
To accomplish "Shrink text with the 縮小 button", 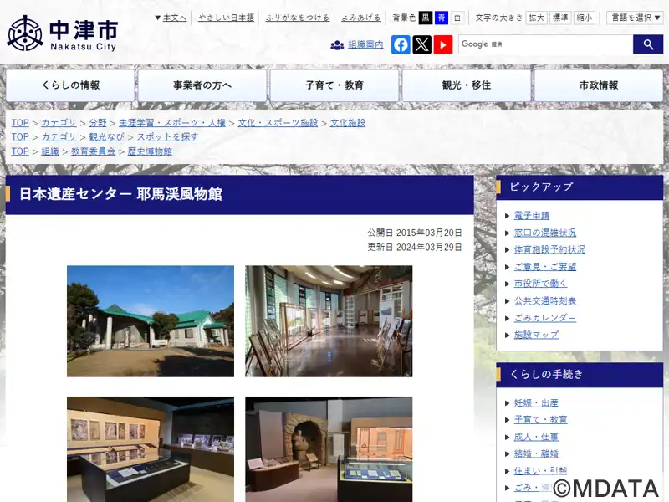I will coord(584,18).
